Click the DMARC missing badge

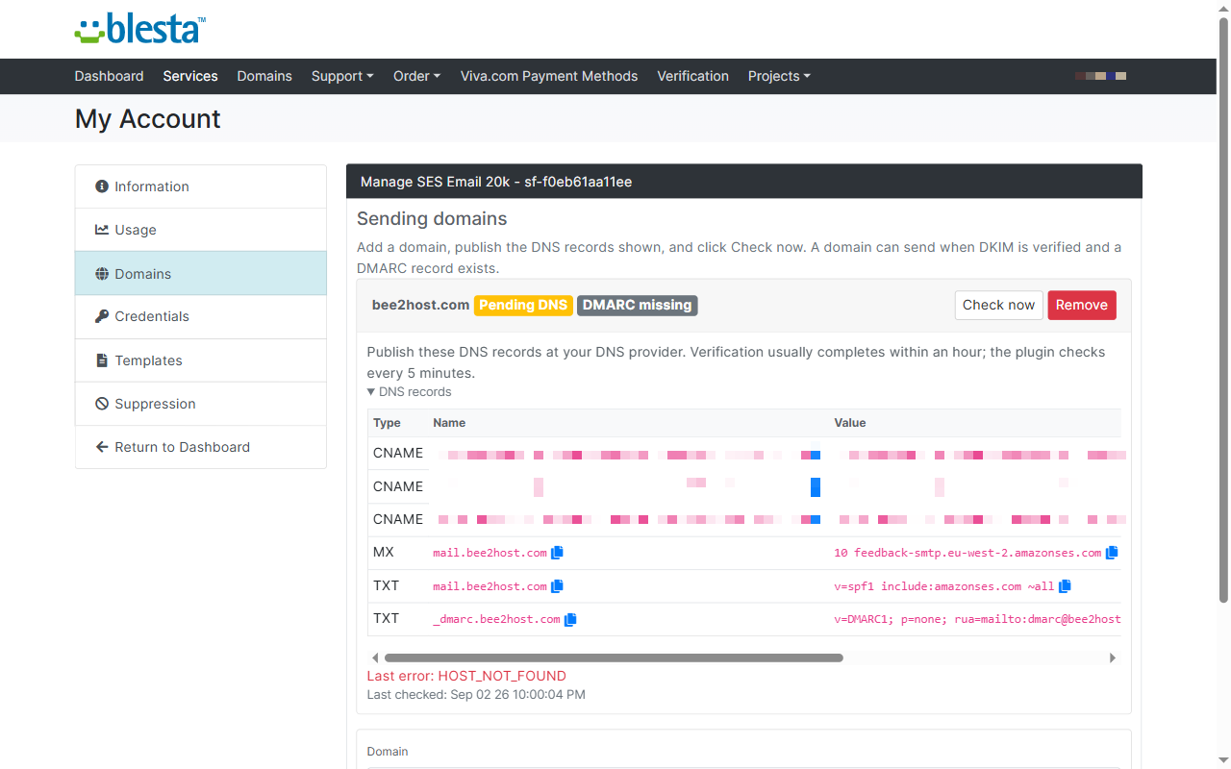pyautogui.click(x=638, y=305)
